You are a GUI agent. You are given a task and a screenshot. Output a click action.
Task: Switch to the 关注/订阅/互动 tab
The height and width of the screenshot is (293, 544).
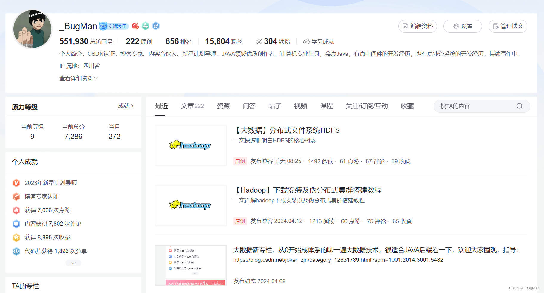coord(367,106)
